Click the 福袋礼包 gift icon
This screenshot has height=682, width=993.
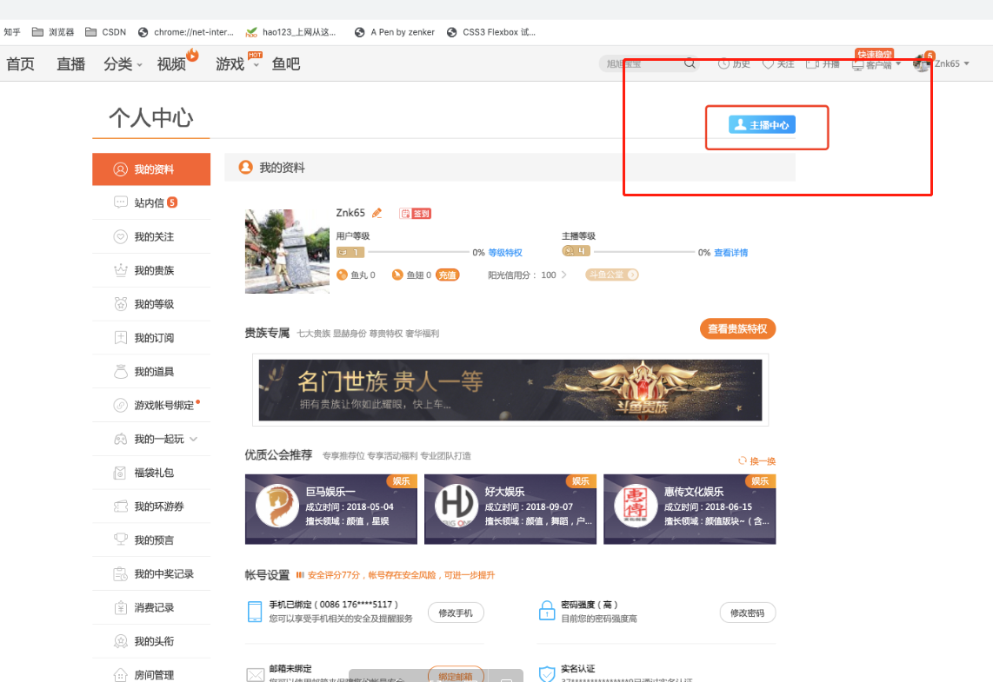[120, 473]
